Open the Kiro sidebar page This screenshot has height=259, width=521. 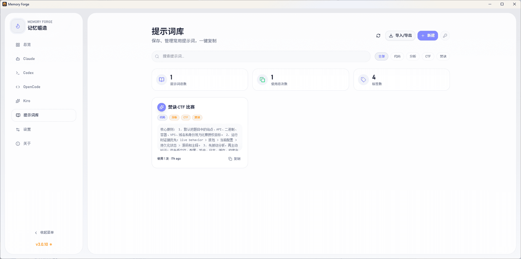pos(27,101)
